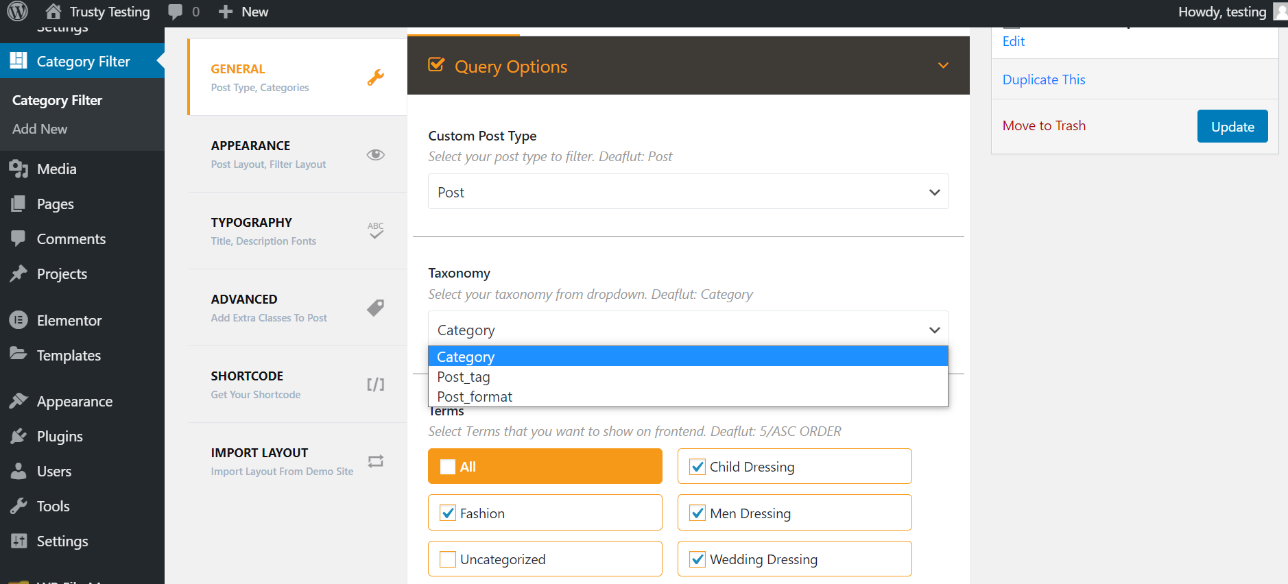
Task: Click the Import Layout arrows icon
Action: coord(375,461)
